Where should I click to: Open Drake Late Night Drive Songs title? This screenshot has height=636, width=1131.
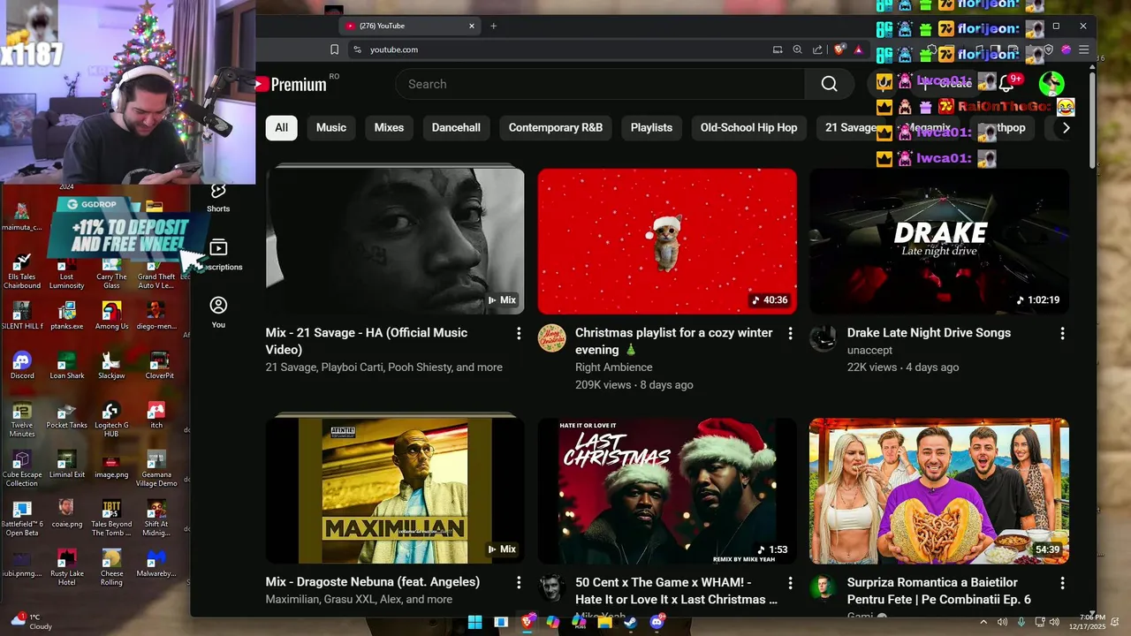tap(929, 333)
